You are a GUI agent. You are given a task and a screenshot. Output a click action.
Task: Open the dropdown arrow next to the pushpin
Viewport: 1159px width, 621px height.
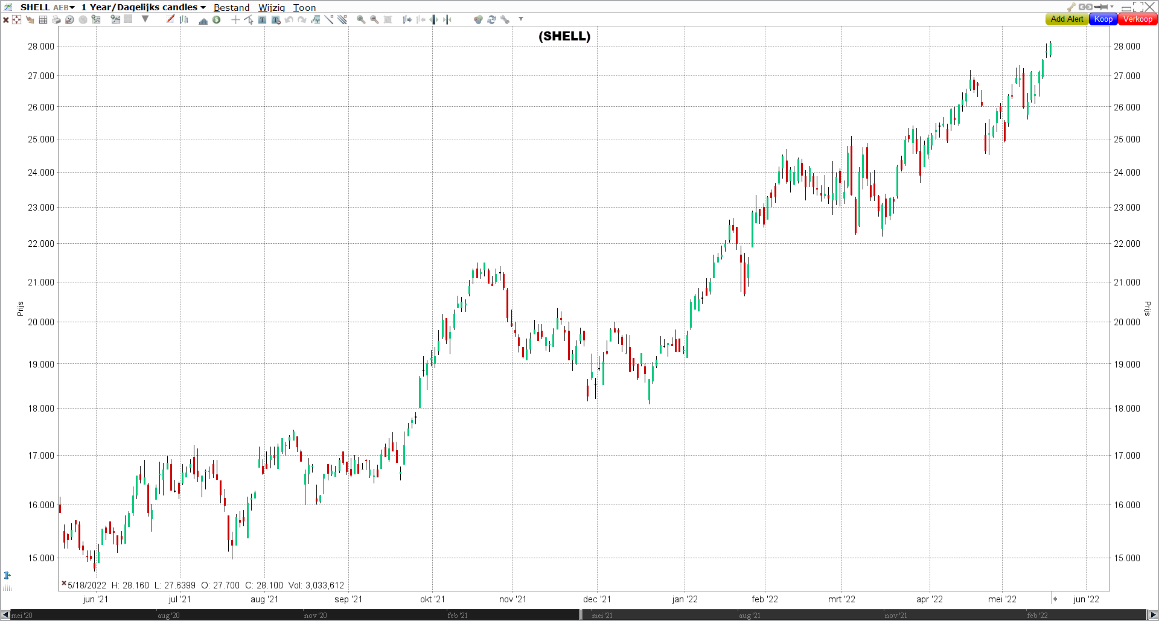tap(1112, 7)
